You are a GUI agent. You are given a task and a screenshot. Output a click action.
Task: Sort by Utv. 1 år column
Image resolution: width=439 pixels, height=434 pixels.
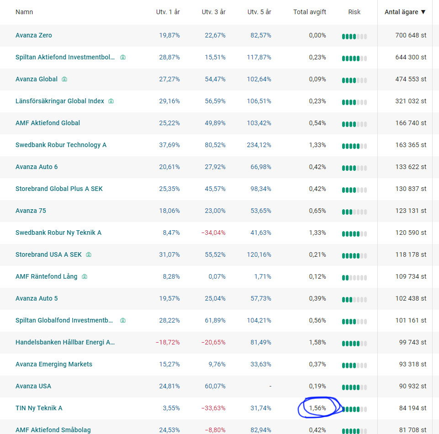168,12
